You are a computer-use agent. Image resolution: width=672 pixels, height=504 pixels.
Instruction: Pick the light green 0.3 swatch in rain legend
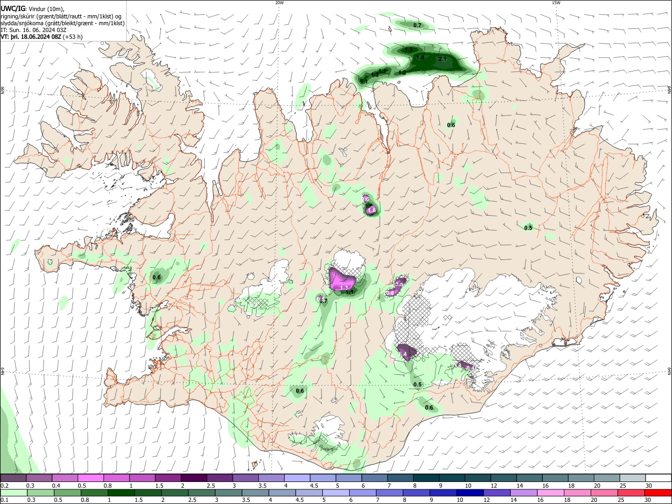40,493
